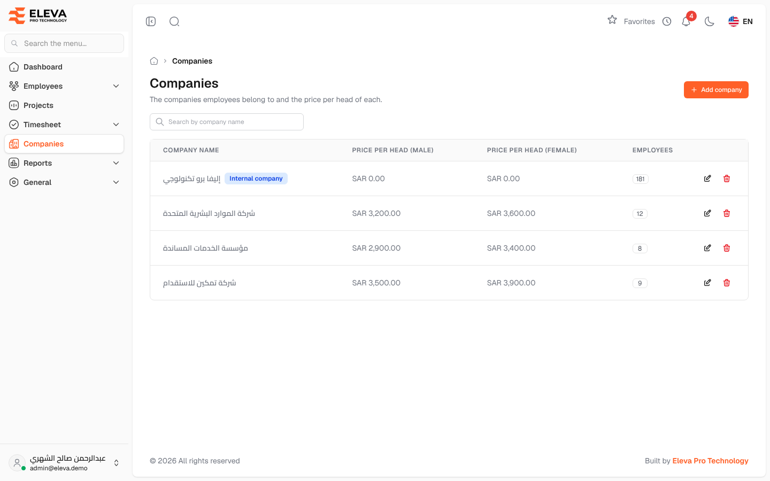Toggle the sidebar collapse icon
The height and width of the screenshot is (481, 770).
[151, 21]
